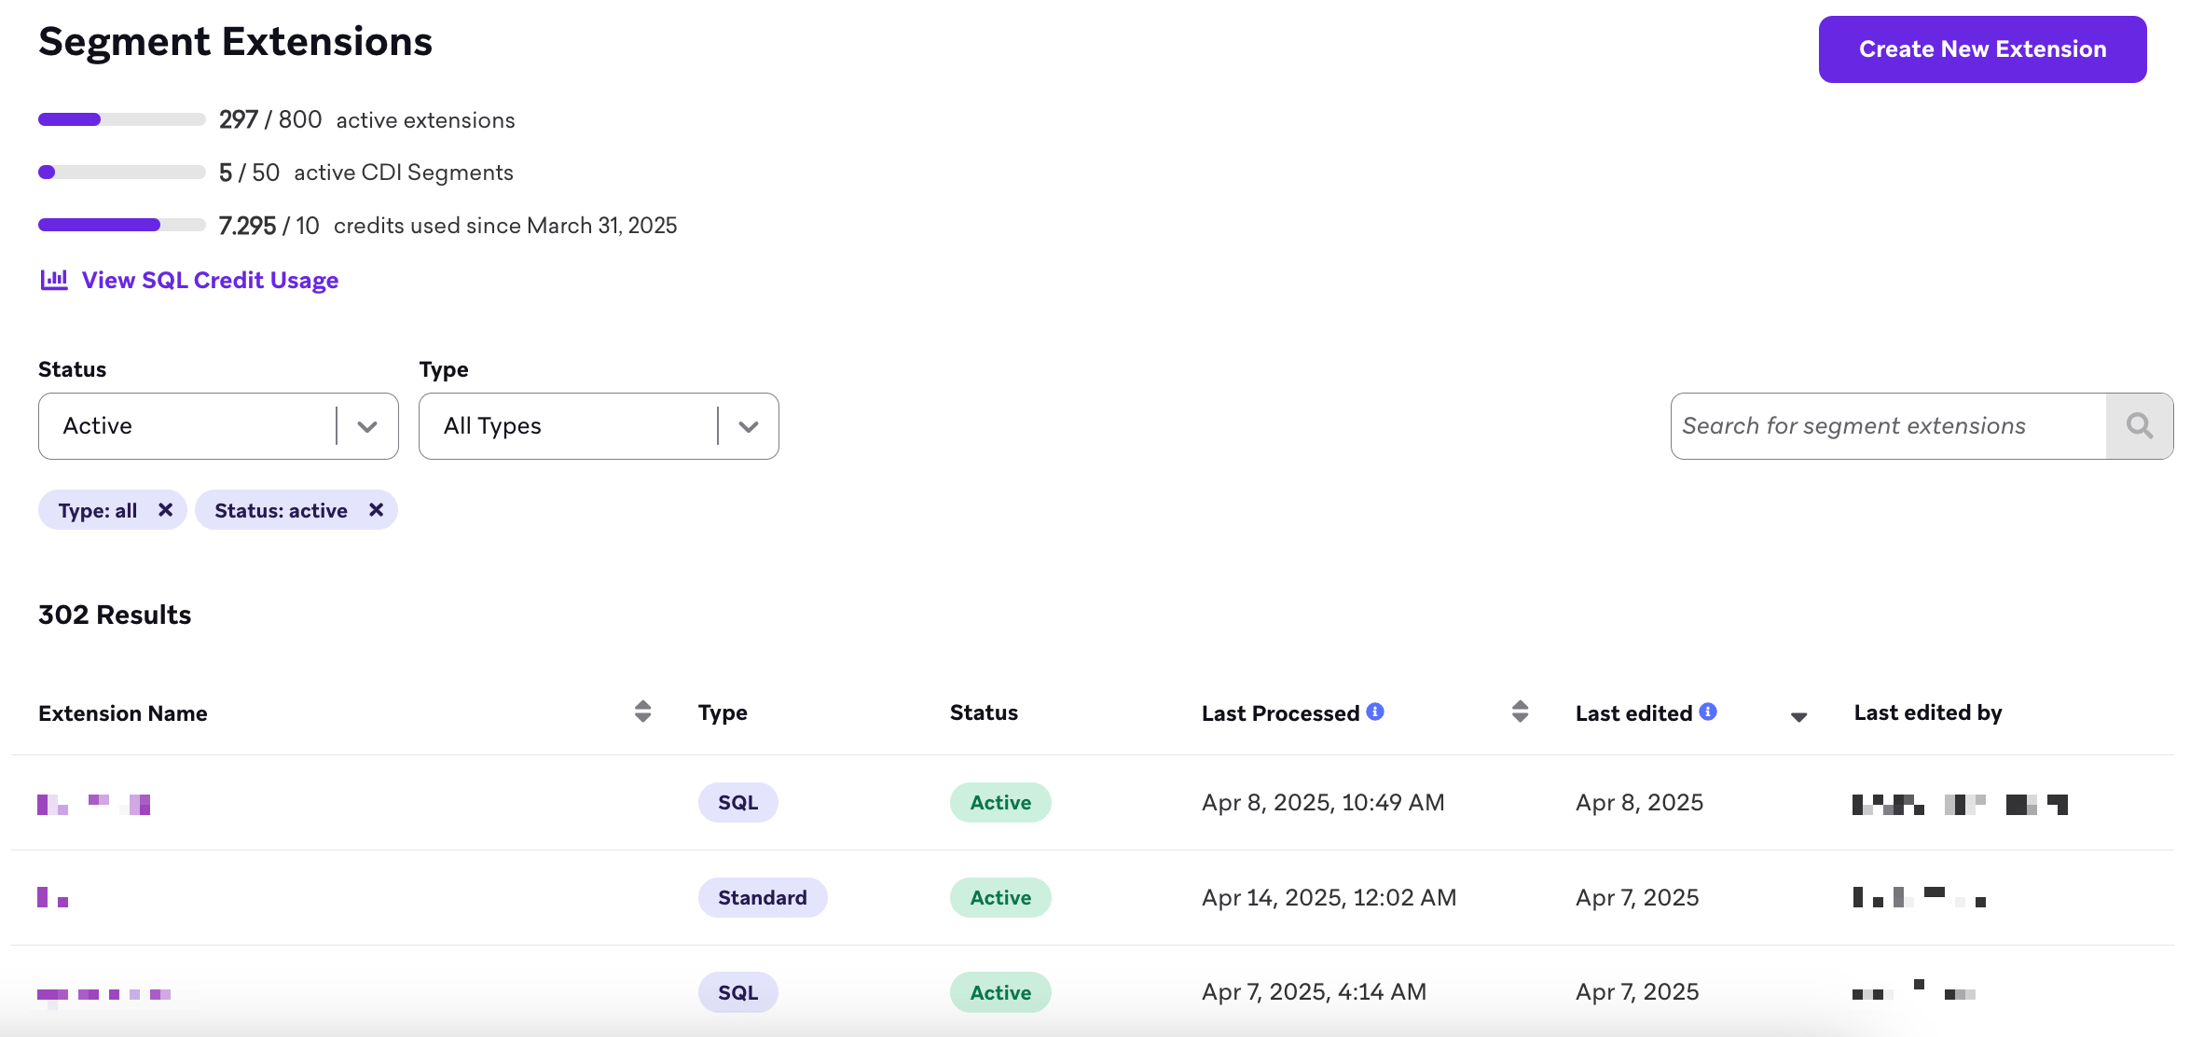Remove the 'Type: all' filter chip

tap(165, 510)
